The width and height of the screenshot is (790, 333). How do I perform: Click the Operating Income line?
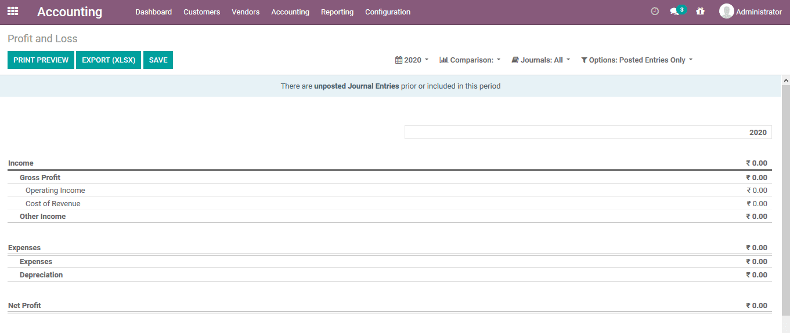pyautogui.click(x=389, y=191)
